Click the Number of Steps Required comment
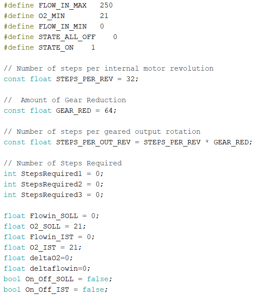 coord(63,163)
